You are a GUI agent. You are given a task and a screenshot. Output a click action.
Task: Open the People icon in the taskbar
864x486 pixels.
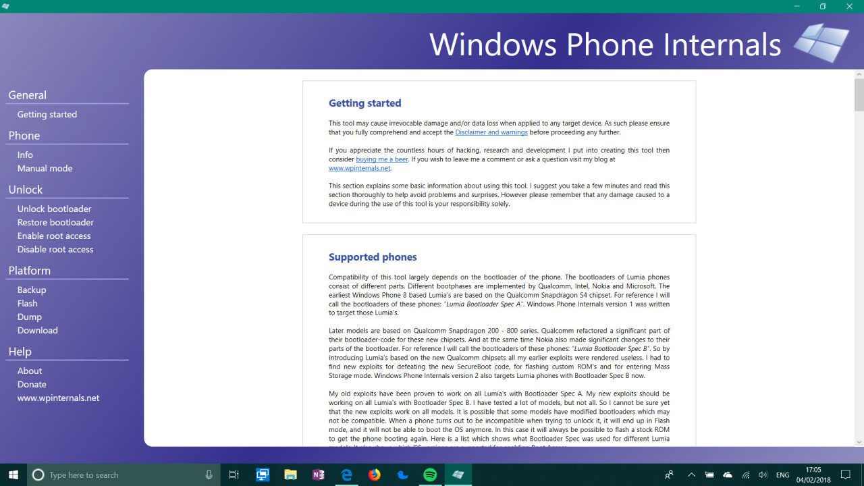click(669, 475)
